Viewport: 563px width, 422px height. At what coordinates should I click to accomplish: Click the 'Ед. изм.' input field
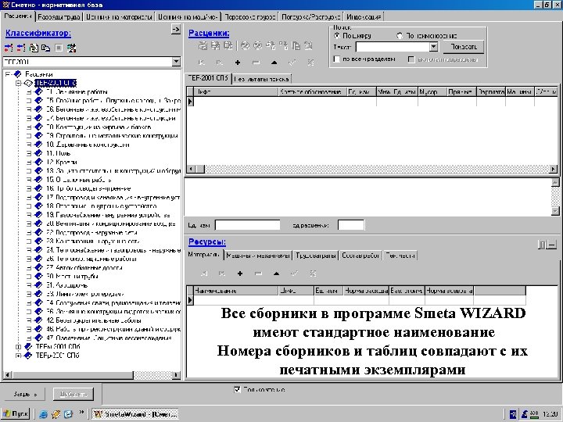[247, 225]
